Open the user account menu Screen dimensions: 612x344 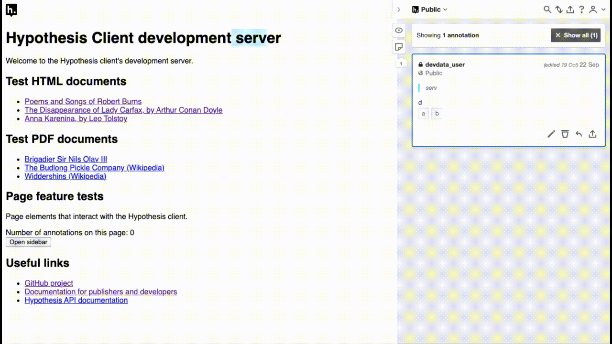click(592, 9)
